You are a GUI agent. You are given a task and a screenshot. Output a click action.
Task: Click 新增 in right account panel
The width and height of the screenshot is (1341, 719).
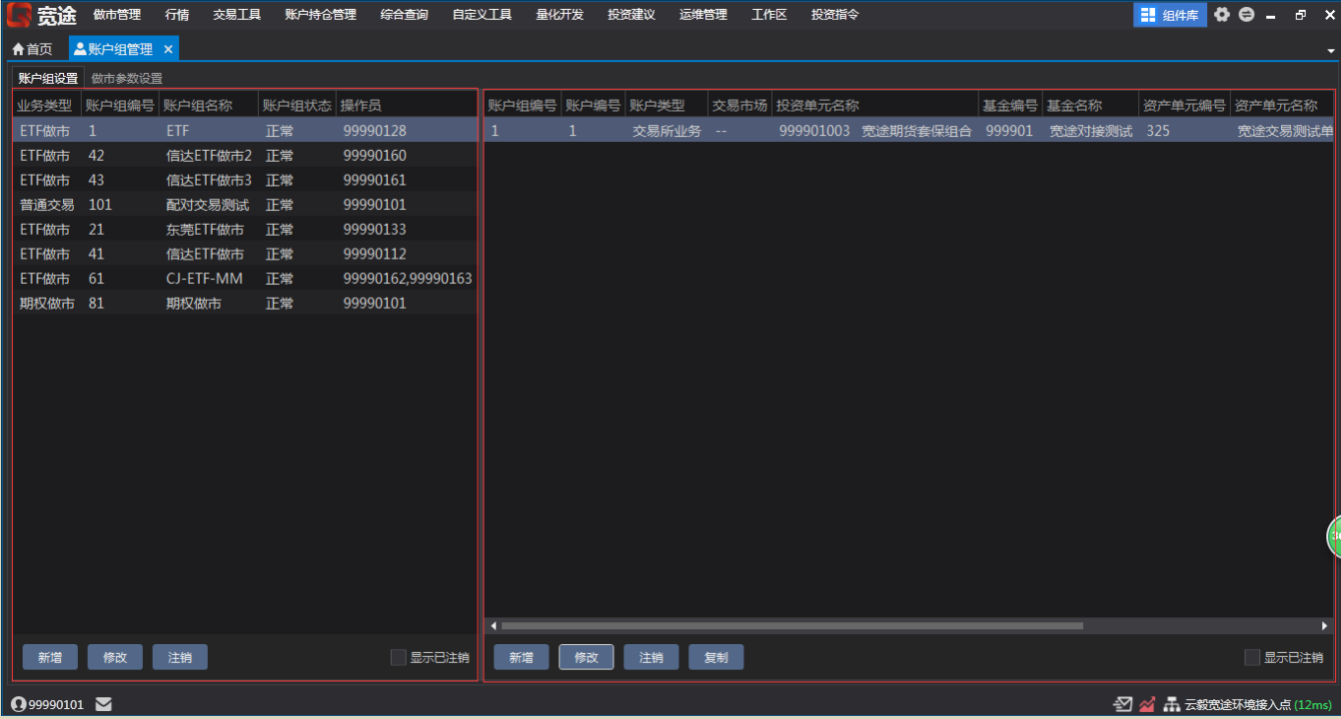coord(521,657)
